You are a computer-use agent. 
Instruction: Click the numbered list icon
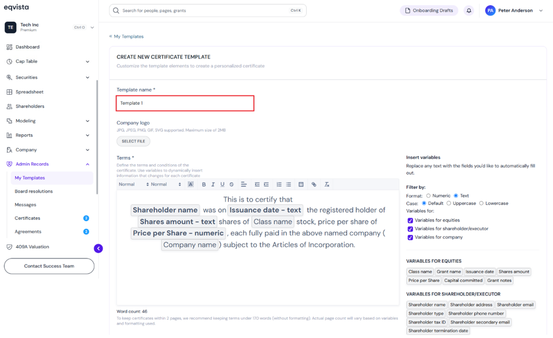pos(279,184)
